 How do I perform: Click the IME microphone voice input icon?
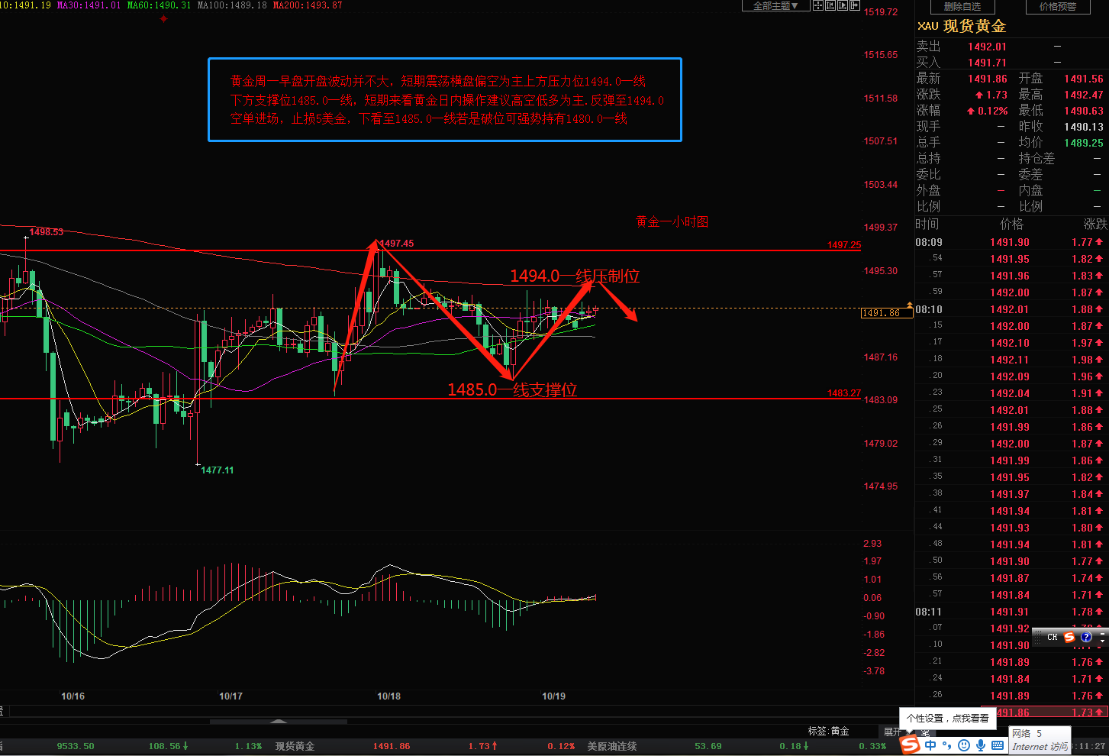click(x=981, y=745)
